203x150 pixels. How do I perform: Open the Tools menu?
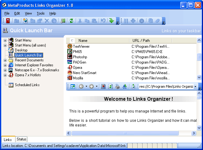coord(41,13)
